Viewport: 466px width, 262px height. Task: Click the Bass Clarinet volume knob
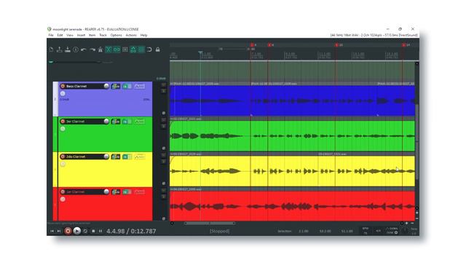tap(106, 86)
